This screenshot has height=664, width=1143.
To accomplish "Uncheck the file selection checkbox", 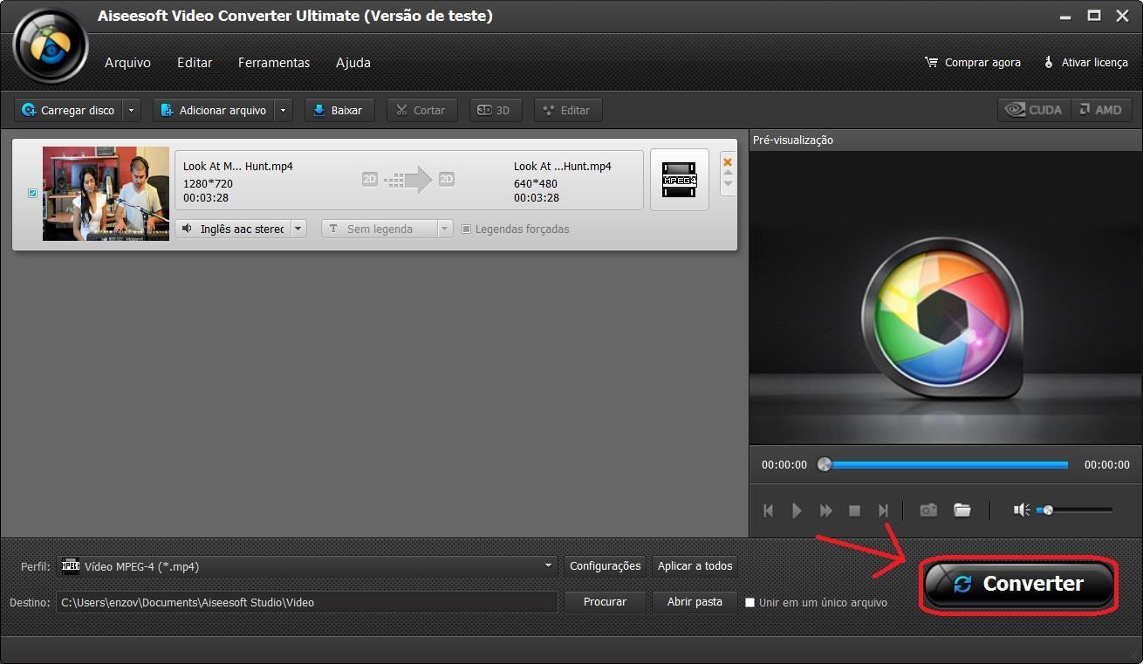I will coord(32,193).
